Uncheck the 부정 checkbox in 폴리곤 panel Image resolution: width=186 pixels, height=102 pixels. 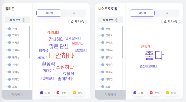click(x=58, y=93)
